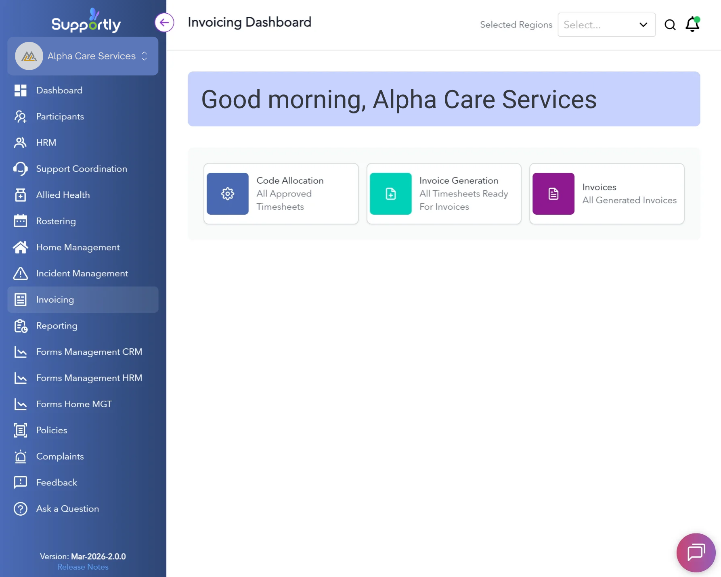This screenshot has width=721, height=577.
Task: Click the Support Coordination headset icon
Action: click(x=21, y=169)
